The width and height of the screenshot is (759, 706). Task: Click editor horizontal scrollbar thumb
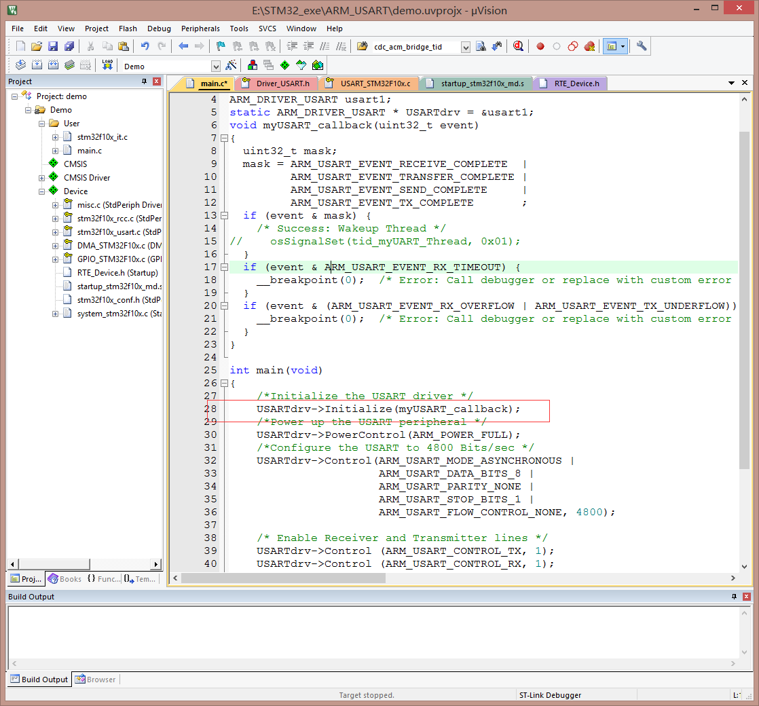pos(284,578)
